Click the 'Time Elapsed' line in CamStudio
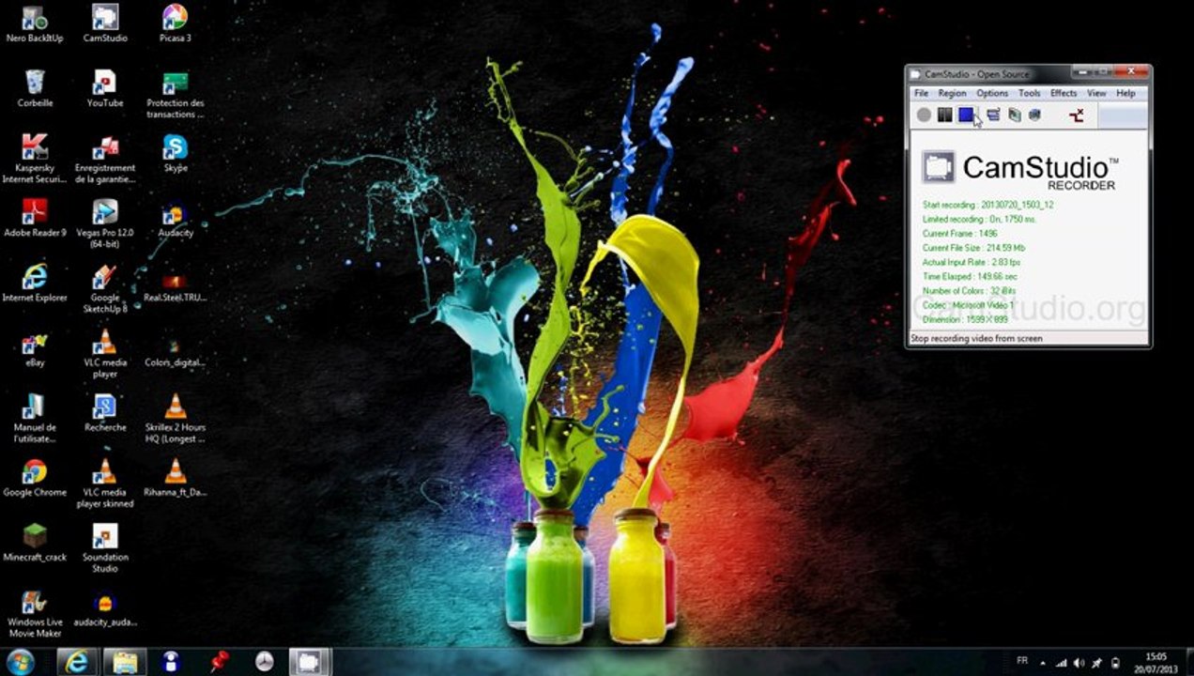 tap(970, 277)
